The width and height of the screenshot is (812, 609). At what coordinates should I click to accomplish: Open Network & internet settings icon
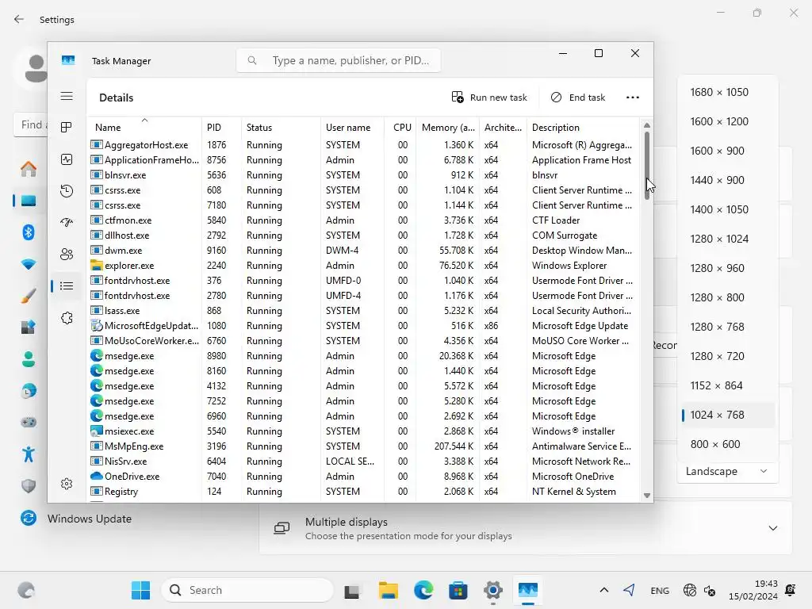[29, 264]
